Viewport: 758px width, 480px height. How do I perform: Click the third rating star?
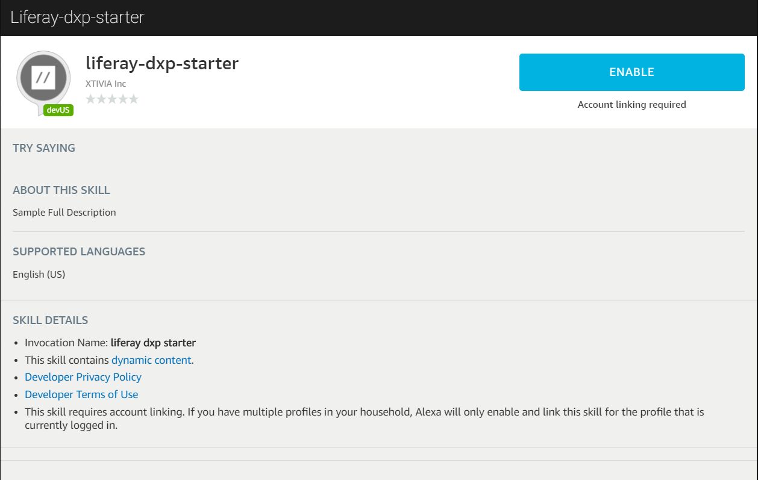(x=112, y=99)
